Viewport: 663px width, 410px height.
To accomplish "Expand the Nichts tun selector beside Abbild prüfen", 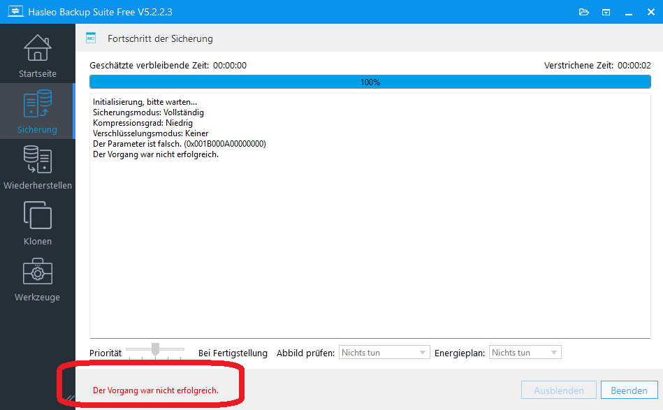I will 422,352.
